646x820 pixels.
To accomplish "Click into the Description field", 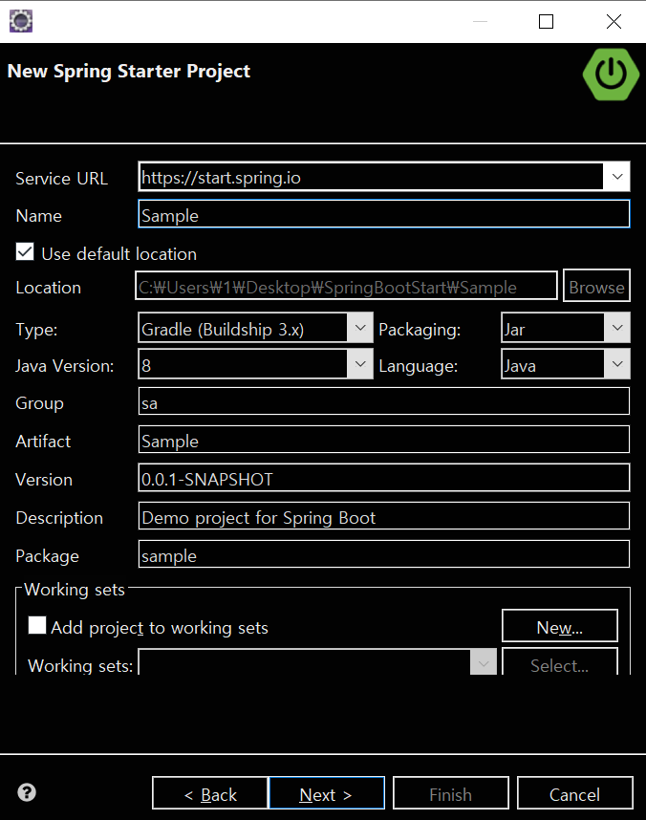I will pyautogui.click(x=384, y=516).
